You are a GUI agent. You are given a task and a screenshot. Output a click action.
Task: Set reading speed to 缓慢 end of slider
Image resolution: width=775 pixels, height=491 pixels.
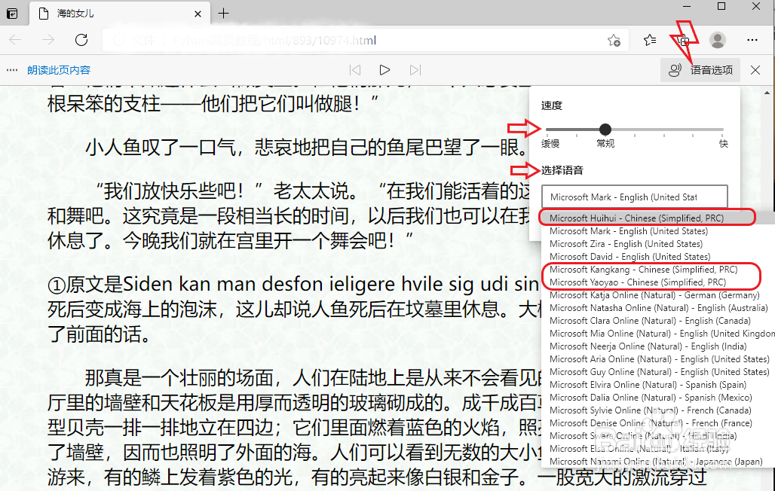click(x=547, y=130)
